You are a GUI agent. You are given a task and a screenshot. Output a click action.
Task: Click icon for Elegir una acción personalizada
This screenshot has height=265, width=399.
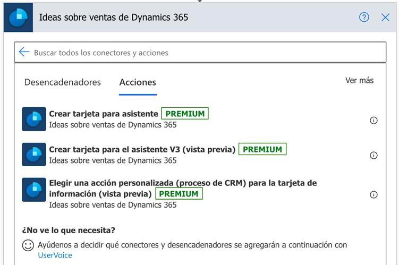pos(34,190)
